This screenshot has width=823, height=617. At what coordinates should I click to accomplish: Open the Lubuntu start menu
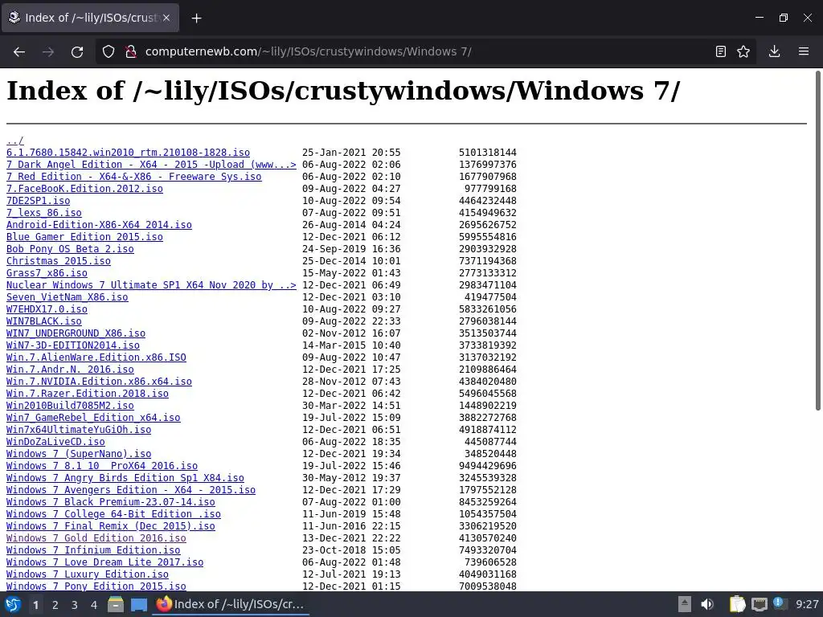click(13, 605)
